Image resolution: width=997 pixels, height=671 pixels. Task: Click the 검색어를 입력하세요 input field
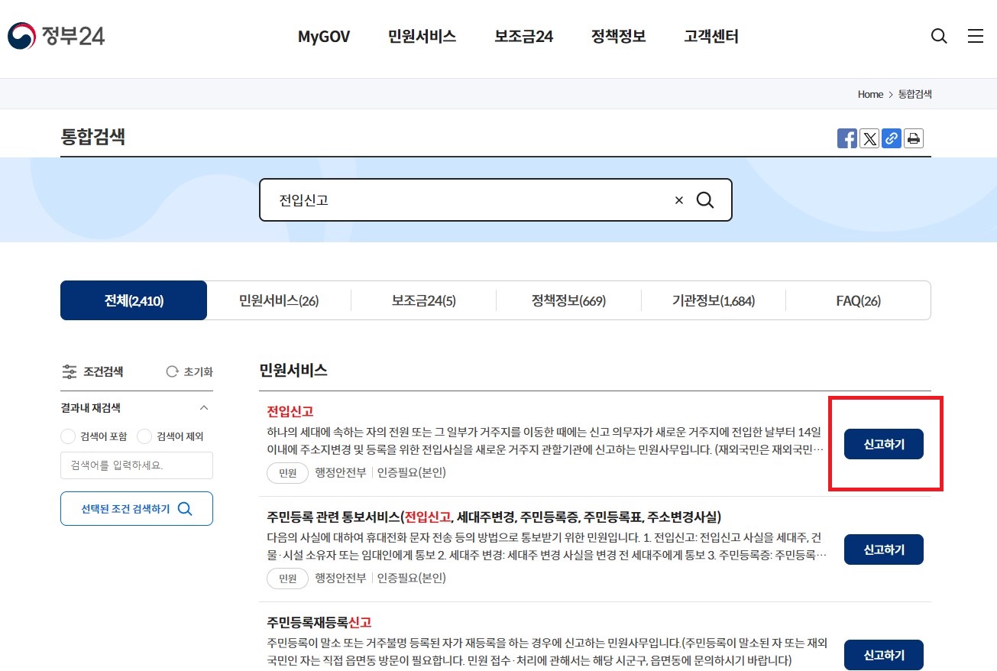[x=136, y=465]
